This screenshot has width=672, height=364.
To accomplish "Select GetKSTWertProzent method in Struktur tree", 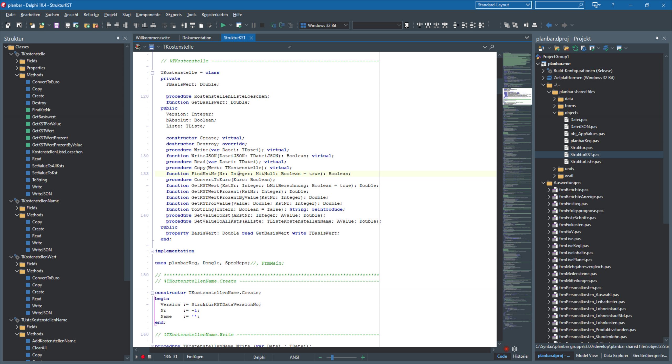I will pos(50,138).
